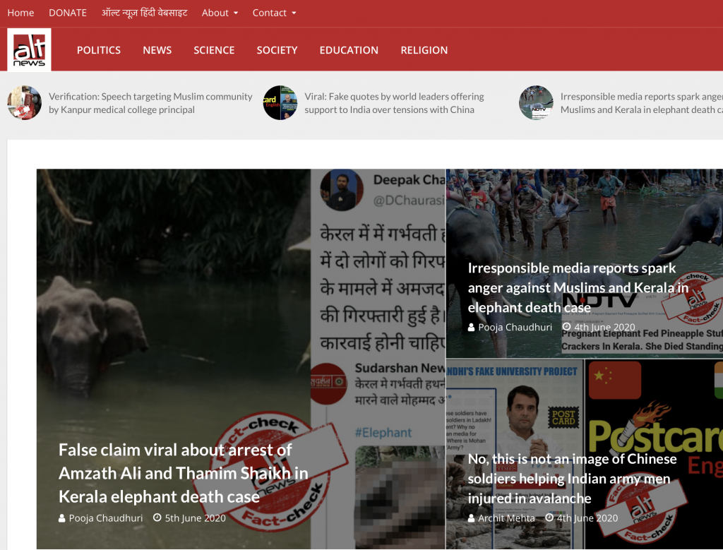Open the SCIENCE section
Screen dimensions: 723x550
pos(214,50)
